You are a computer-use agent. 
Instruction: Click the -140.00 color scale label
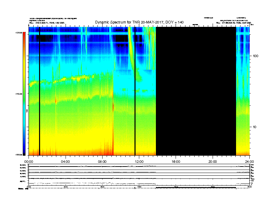[x=19, y=94]
